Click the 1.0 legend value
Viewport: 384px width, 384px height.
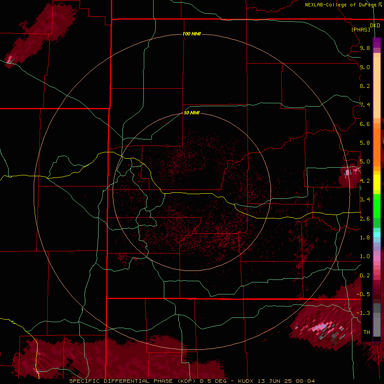pyautogui.click(x=365, y=256)
